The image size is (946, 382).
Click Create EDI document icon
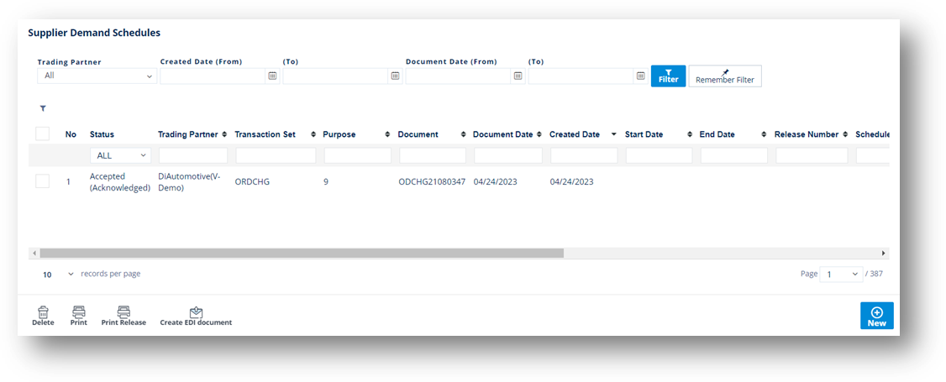coord(196,312)
